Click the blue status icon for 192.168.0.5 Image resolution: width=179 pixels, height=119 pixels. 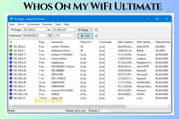coord(11,86)
